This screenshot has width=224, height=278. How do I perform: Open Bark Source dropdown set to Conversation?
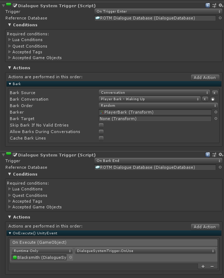click(x=154, y=93)
